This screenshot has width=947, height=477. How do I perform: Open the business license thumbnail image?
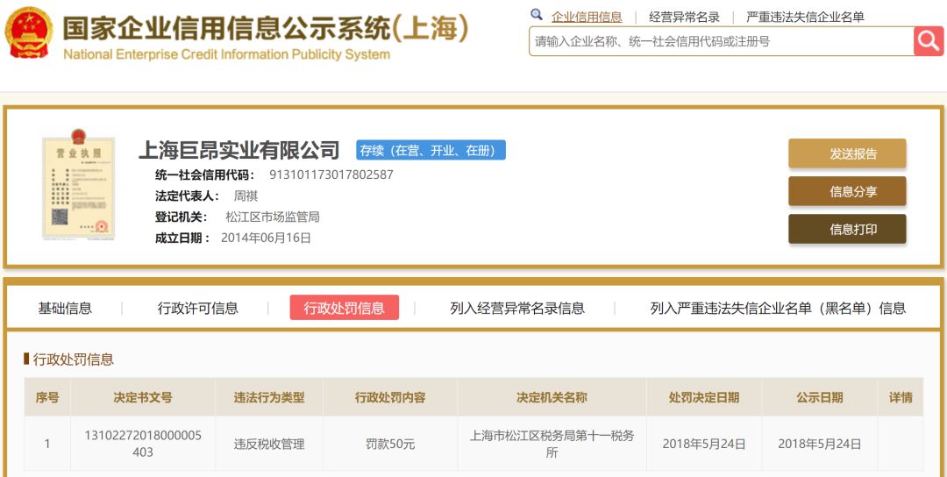pos(79,184)
